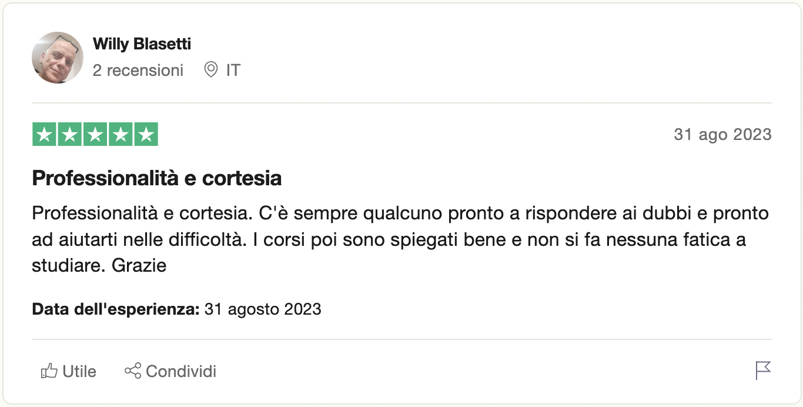
Task: Click the share network icon
Action: coord(133,371)
